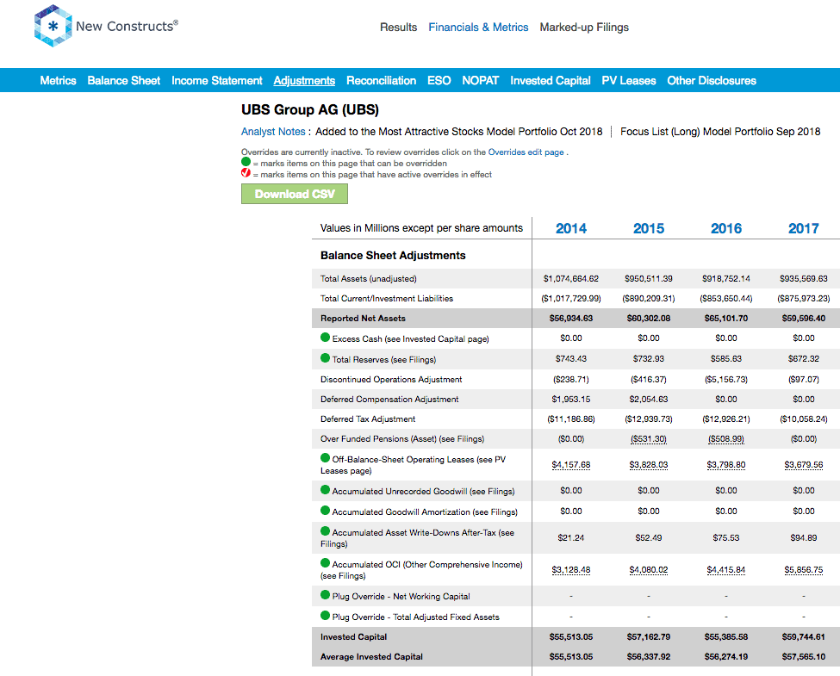Click the Average Invested Capital row label
840x676 pixels.
pos(371,657)
